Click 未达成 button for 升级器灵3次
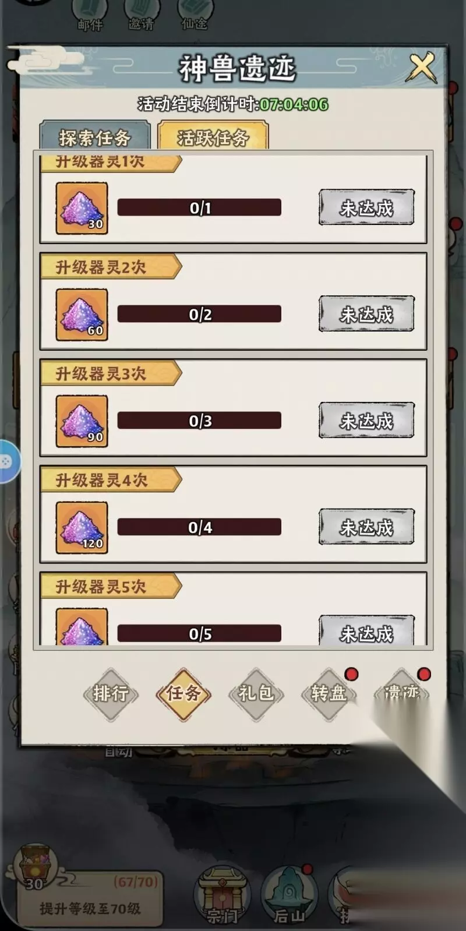466x931 pixels. [x=366, y=421]
